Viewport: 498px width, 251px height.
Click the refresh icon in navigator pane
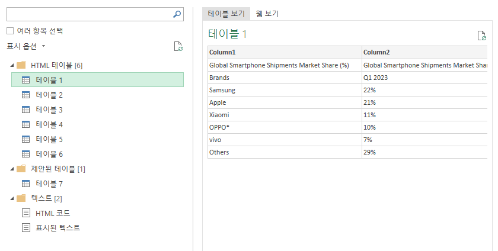coord(178,46)
